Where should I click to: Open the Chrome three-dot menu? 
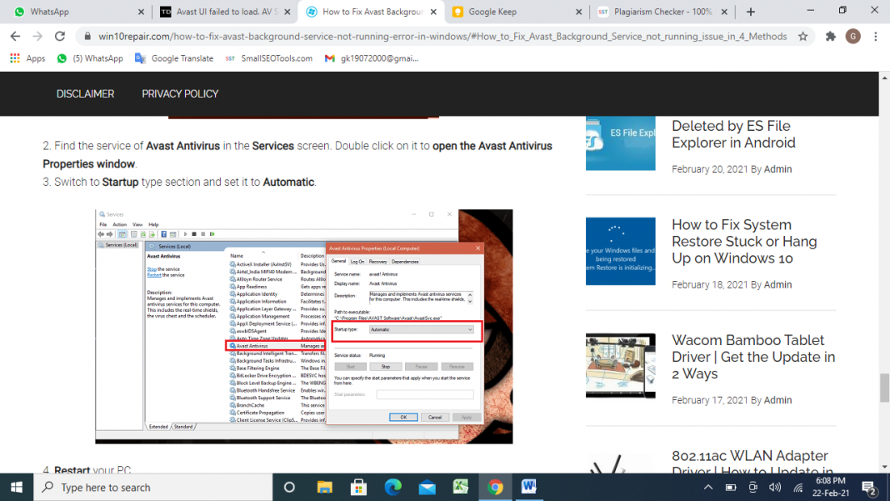coord(876,37)
